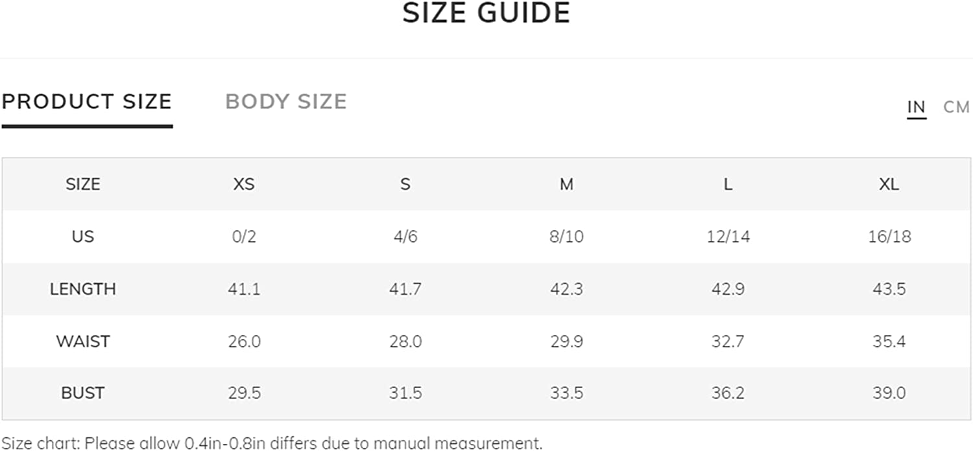
Task: Select the LENGTH row label
Action: pos(83,288)
